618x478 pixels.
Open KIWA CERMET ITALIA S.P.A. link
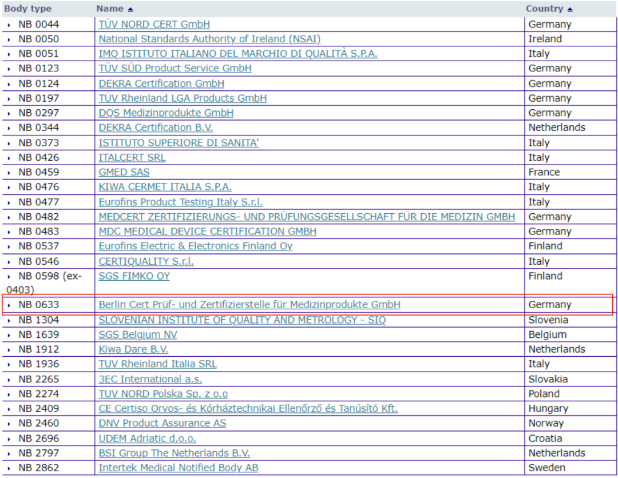165,186
